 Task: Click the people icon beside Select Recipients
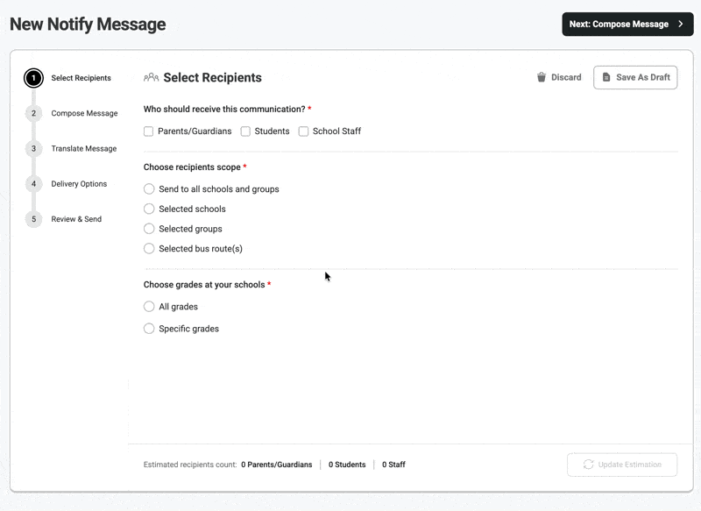coord(151,78)
